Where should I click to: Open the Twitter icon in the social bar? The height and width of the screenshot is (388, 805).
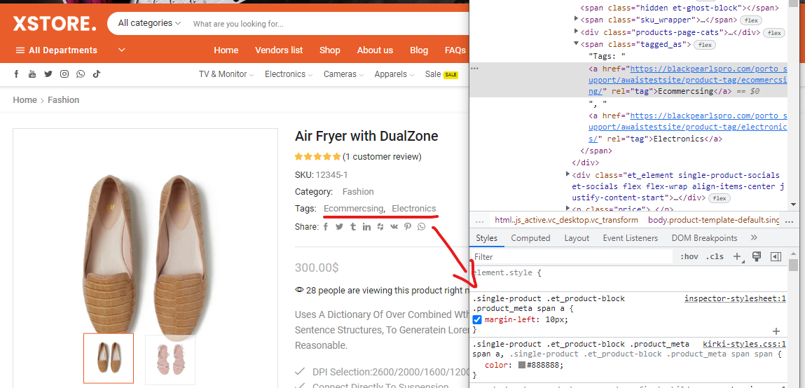tap(48, 74)
